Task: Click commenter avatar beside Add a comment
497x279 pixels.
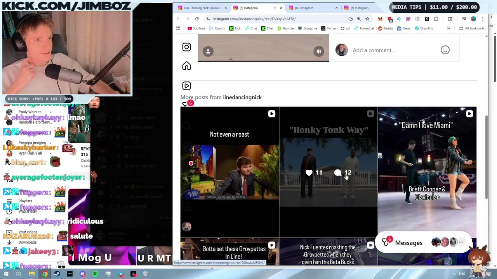Action: tap(342, 50)
